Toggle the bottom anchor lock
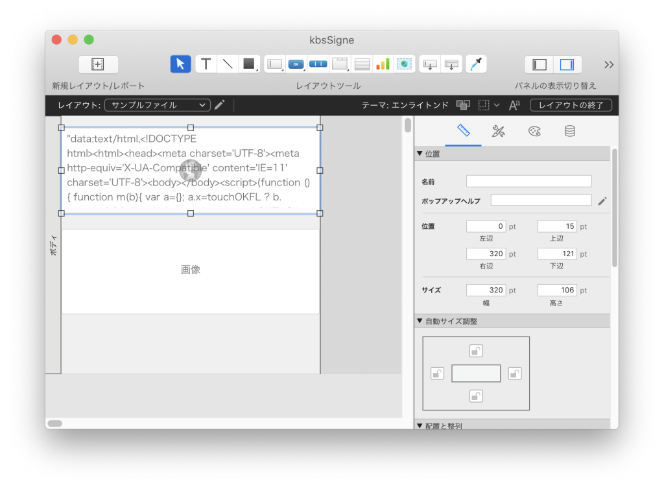The height and width of the screenshot is (489, 664). tap(476, 396)
